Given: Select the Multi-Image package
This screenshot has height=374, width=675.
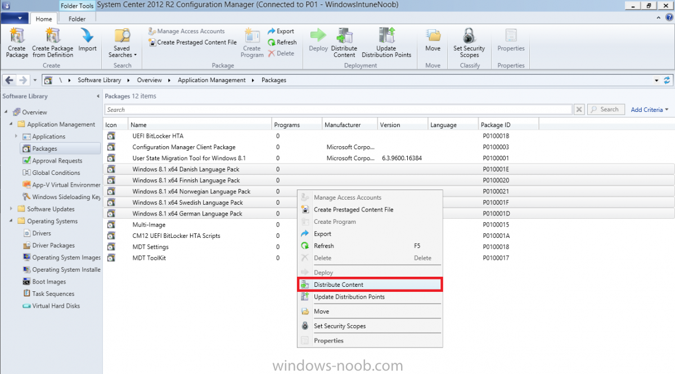Looking at the screenshot, I should [x=389, y=225].
